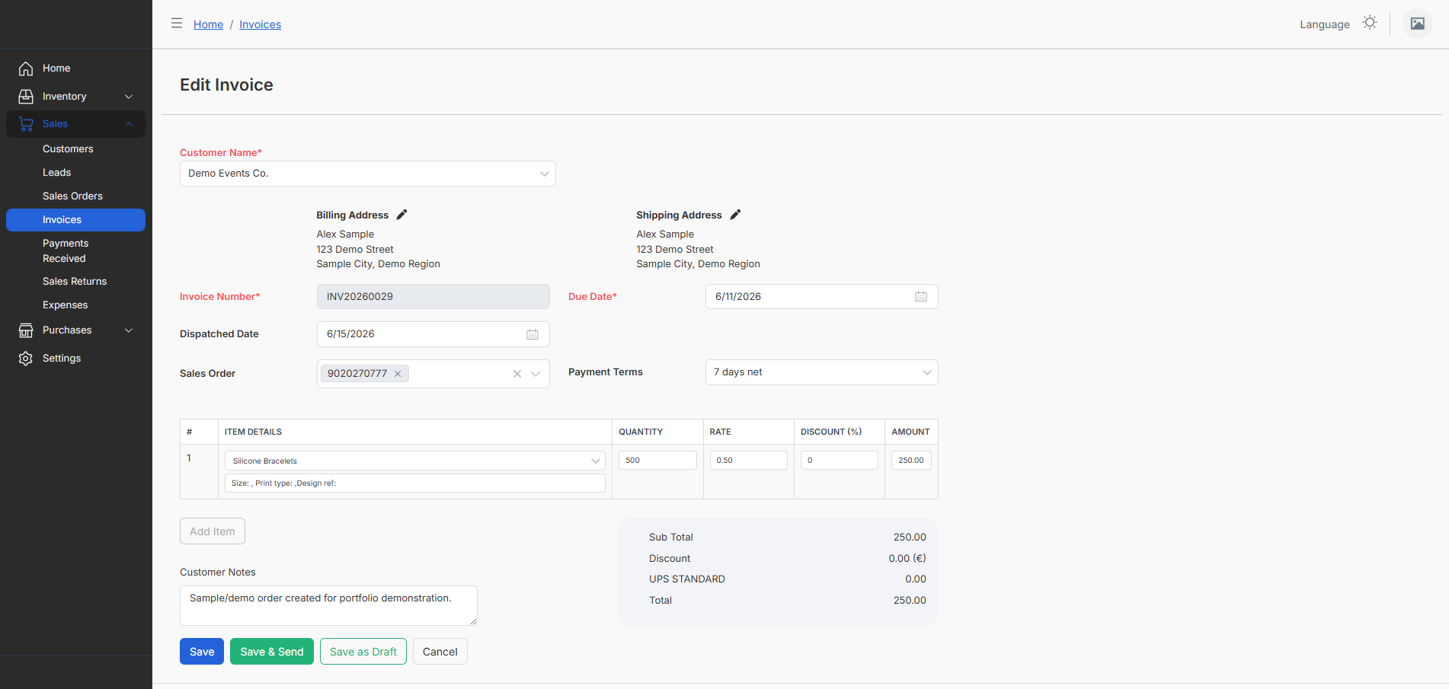
Task: Open the Due Date calendar picker
Action: [921, 297]
